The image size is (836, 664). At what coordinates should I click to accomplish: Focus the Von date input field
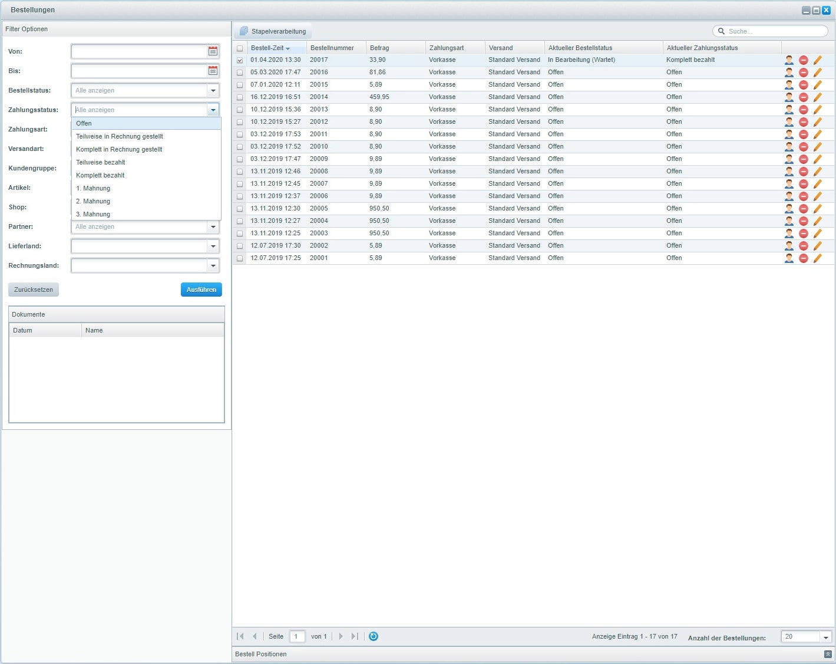[139, 51]
